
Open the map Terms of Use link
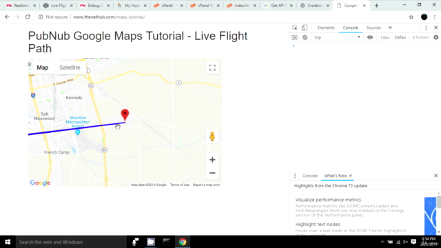pos(179,185)
